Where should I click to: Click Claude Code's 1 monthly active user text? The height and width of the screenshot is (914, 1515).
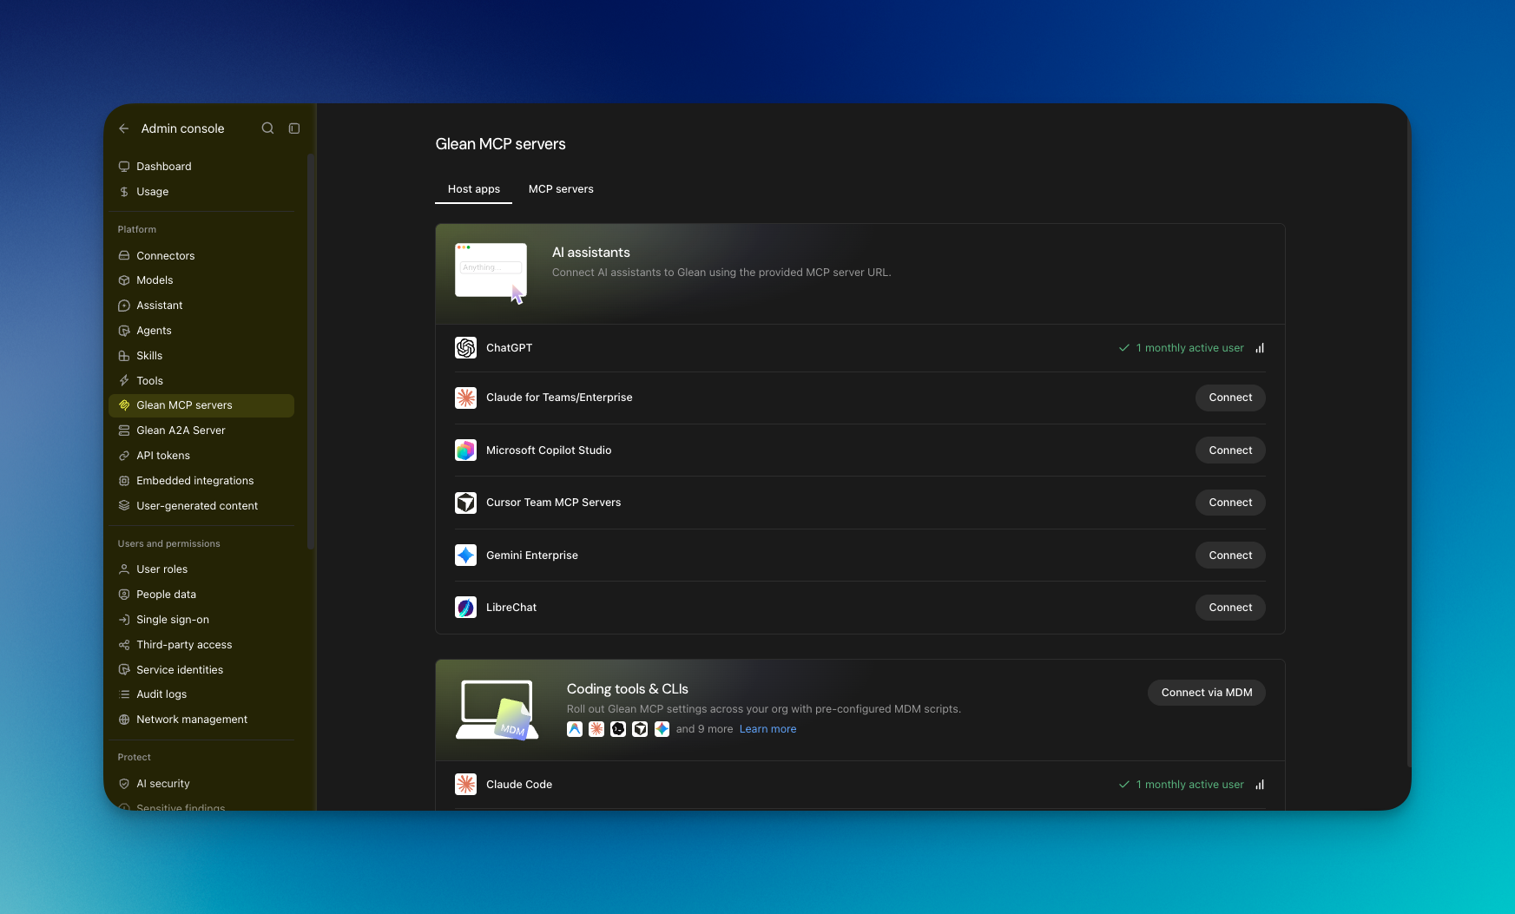tap(1189, 785)
